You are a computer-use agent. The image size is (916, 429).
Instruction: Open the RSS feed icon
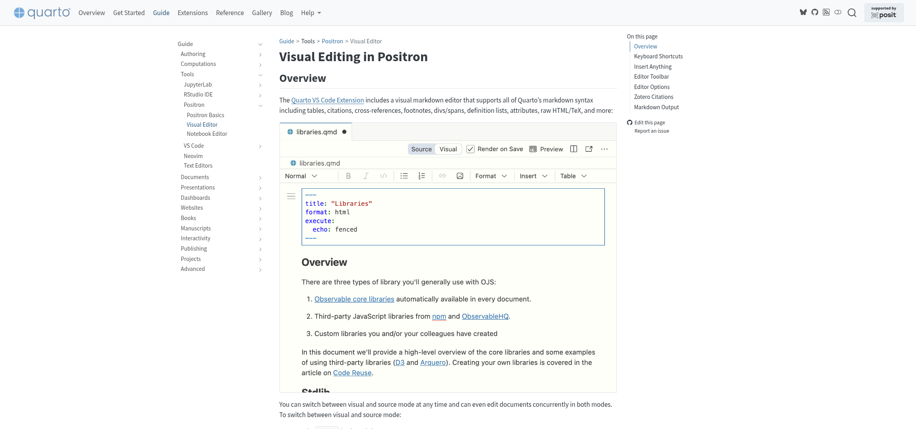827,12
